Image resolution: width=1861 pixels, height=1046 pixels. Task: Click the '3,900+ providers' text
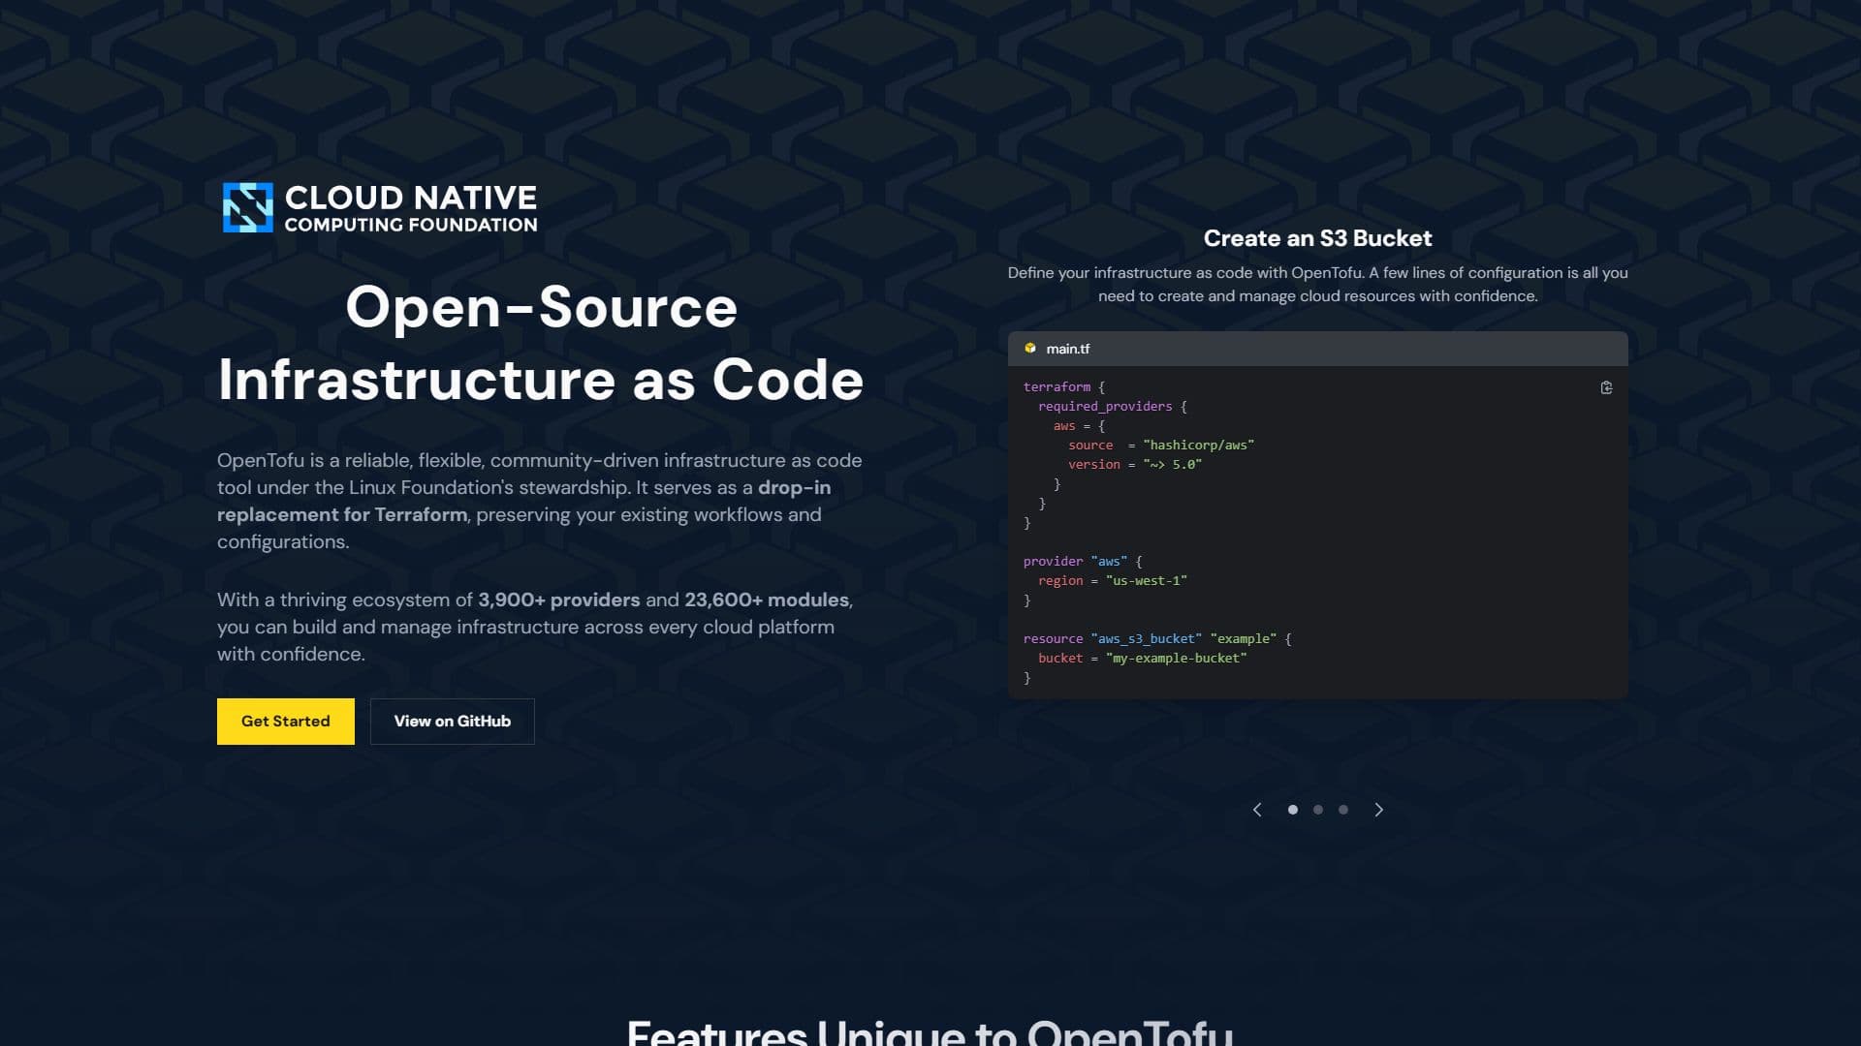coord(559,600)
